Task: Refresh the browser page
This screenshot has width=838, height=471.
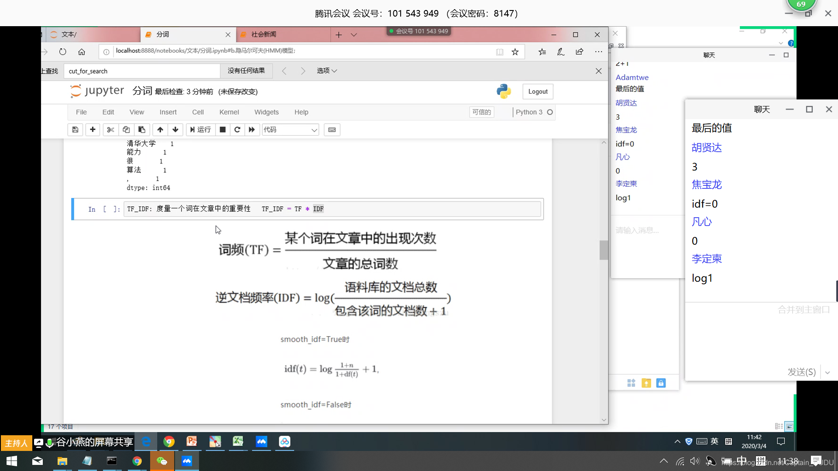Action: coord(62,51)
